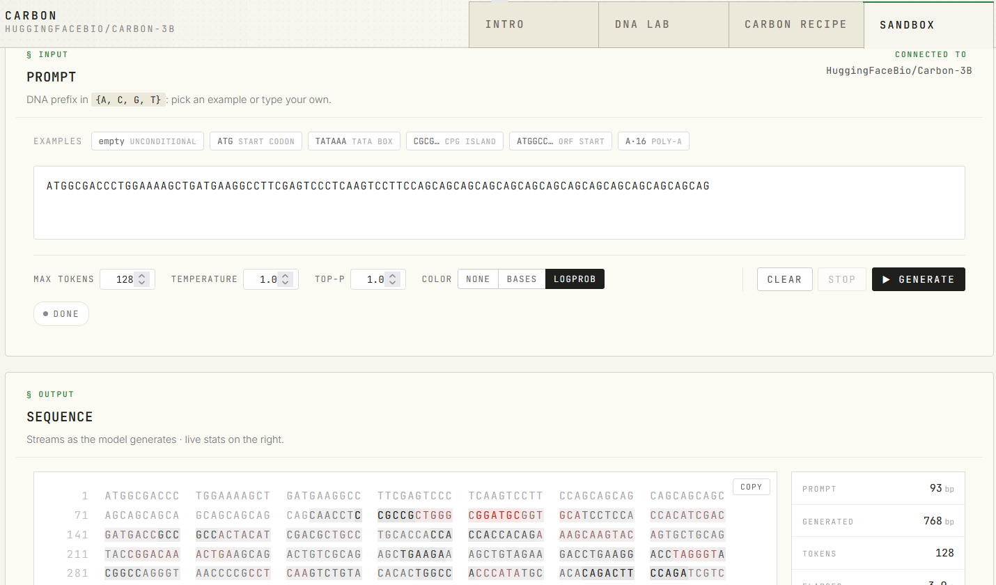Click the SEQUENCE heading in output
Screen dimensions: 996x585
60,417
